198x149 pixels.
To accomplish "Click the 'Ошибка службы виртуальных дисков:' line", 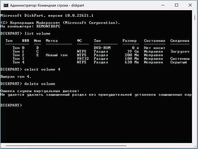I will pyautogui.click(x=40, y=91).
